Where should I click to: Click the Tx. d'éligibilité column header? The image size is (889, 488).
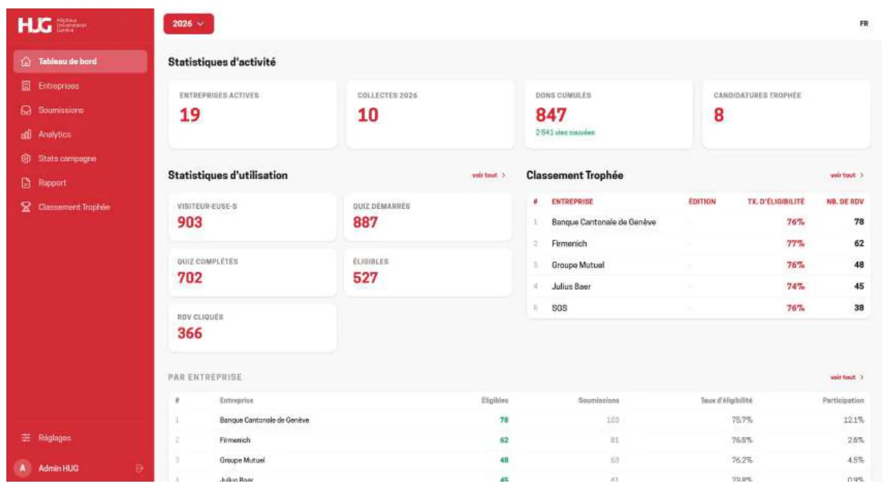click(x=776, y=202)
